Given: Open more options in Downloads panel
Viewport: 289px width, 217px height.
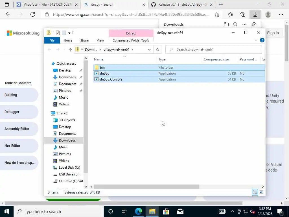Looking at the screenshot, I should pyautogui.click(x=244, y=24).
